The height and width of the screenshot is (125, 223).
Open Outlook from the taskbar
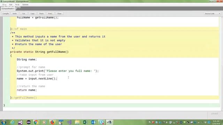(x=93, y=122)
